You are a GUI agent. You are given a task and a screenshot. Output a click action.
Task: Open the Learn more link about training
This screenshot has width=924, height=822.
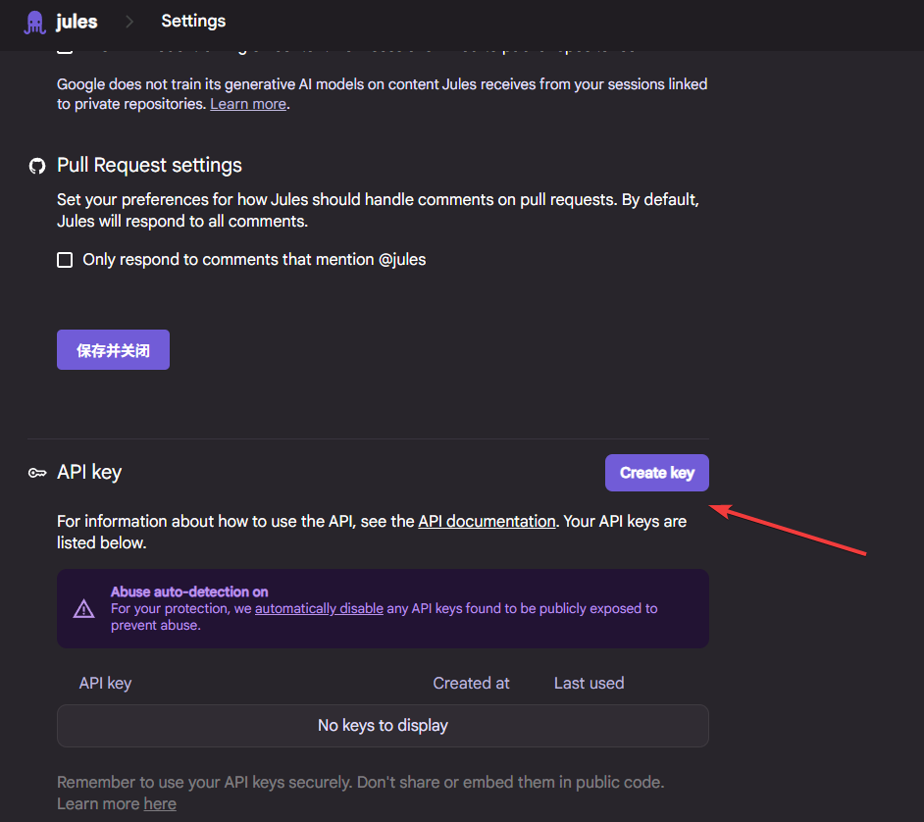pos(248,104)
